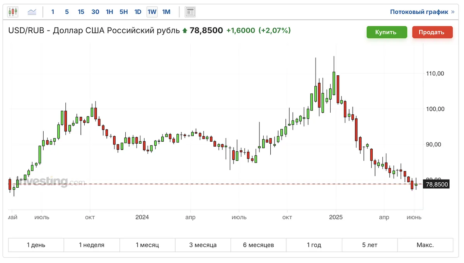Switch to the 1 месяц range tab

click(x=147, y=245)
